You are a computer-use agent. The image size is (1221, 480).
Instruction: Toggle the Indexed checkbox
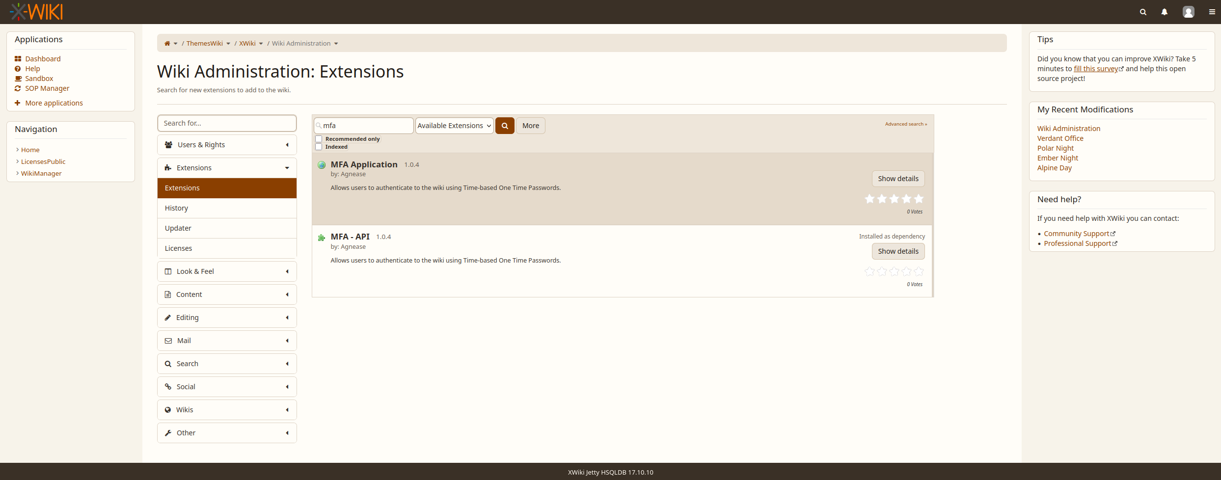[319, 147]
